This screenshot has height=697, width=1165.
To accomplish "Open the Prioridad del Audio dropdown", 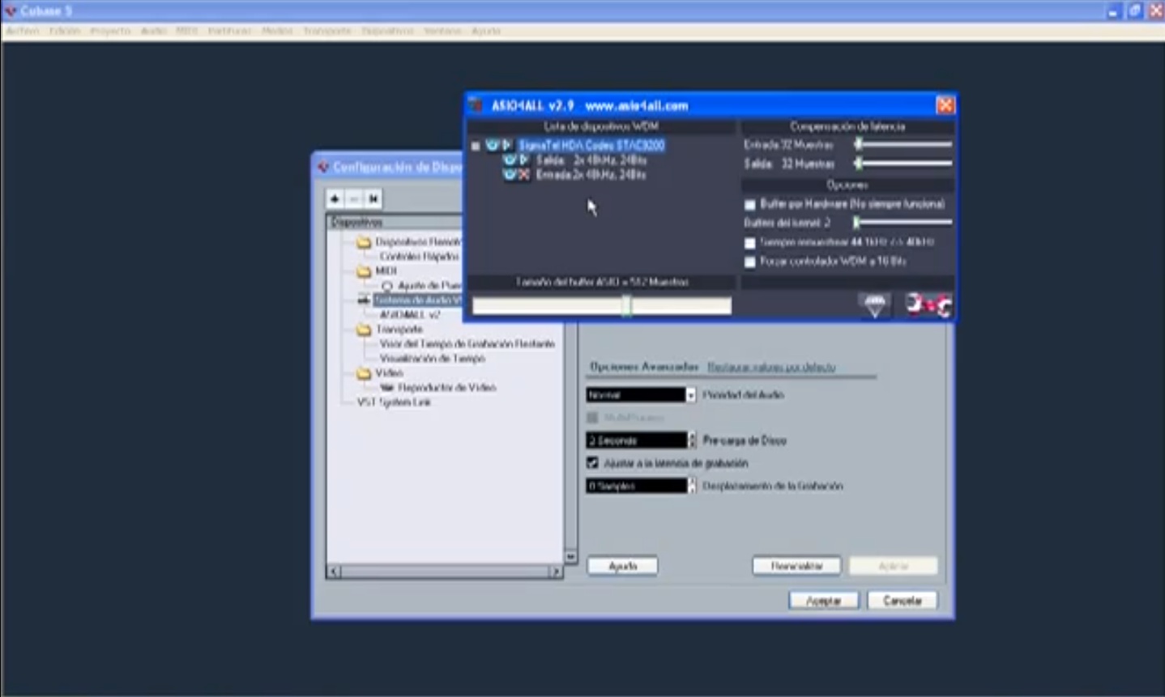I will click(690, 395).
